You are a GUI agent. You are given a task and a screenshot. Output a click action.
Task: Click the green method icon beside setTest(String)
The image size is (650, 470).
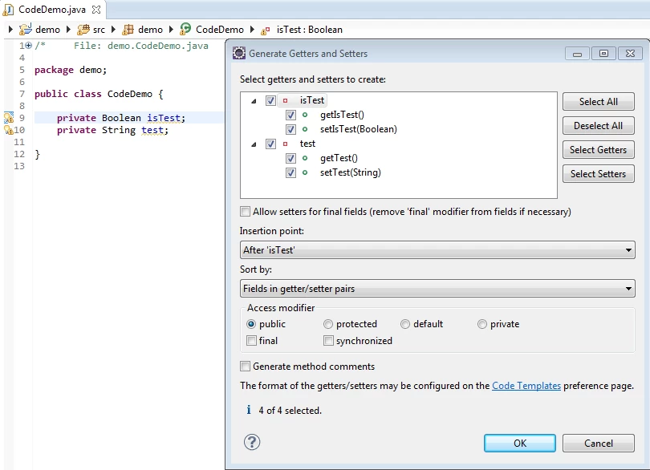(x=305, y=172)
